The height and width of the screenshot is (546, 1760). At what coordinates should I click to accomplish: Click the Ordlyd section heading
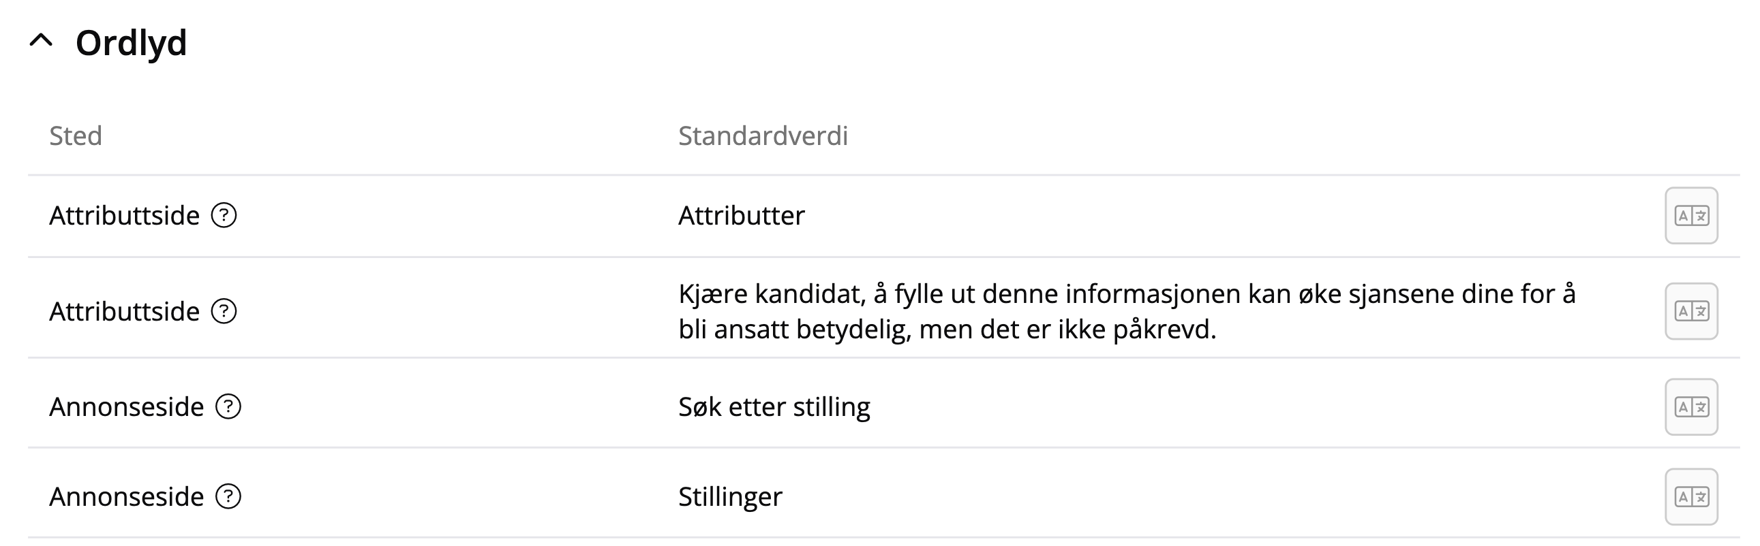pos(130,43)
